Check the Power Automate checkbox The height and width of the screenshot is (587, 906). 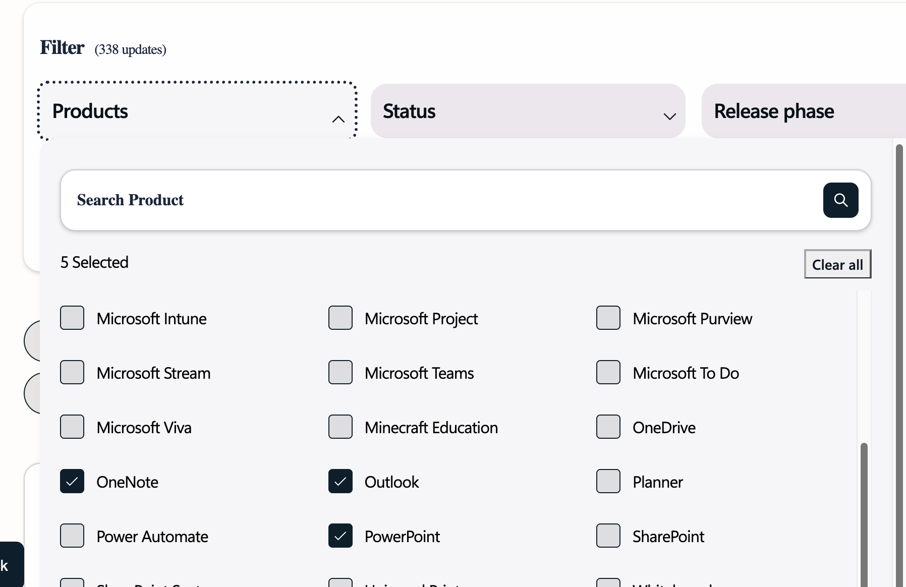(72, 536)
